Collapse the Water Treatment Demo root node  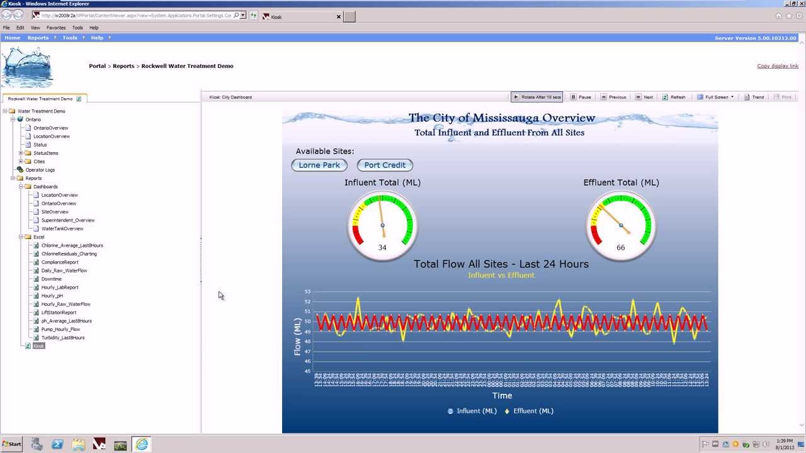click(x=4, y=111)
